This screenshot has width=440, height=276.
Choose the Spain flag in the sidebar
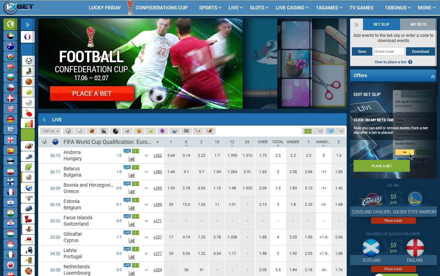[10, 150]
